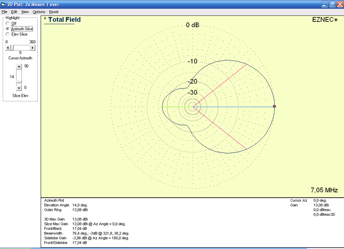Screen dimensions: 344x249
Task: Select the Elev Slice radio button
Action: [8, 34]
